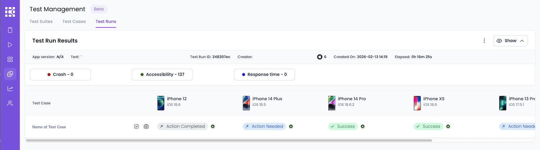Open the Success status for iPhone XS
The image size is (540, 150).
[x=428, y=126]
